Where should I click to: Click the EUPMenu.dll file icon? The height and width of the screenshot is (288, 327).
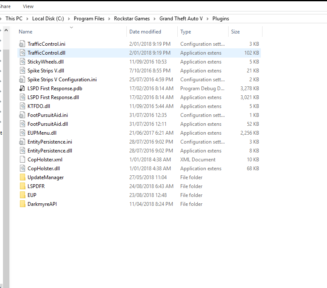(22, 133)
